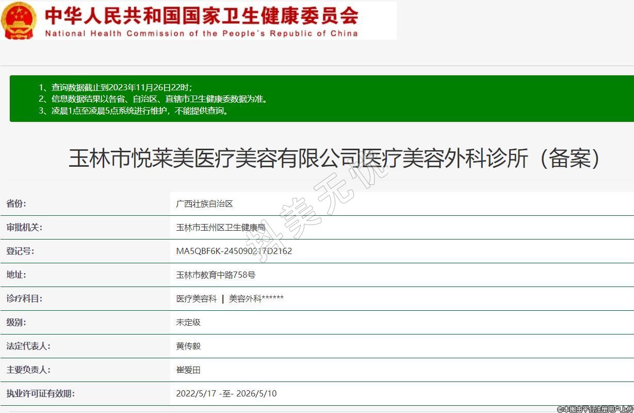Select the approving authority 玉林市玉州区卫生健康局

(x=220, y=227)
